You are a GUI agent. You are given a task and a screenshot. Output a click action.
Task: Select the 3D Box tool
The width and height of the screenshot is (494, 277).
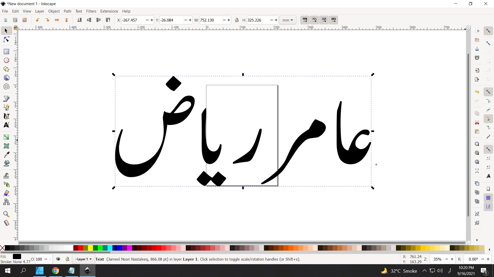6,78
